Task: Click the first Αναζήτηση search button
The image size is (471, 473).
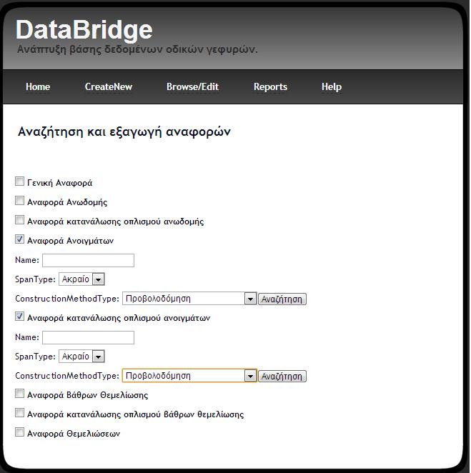Action: 282,299
